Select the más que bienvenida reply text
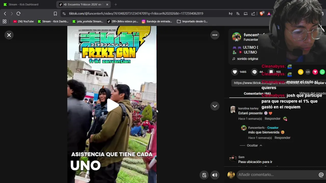 [x=264, y=132]
